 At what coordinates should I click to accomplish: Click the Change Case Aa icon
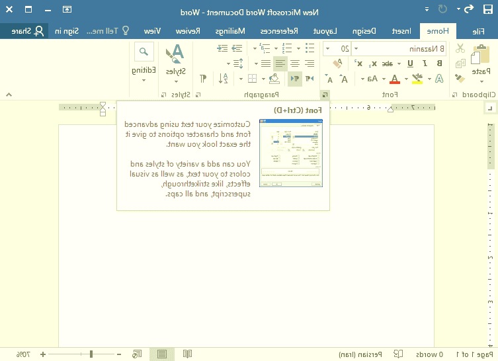click(372, 79)
